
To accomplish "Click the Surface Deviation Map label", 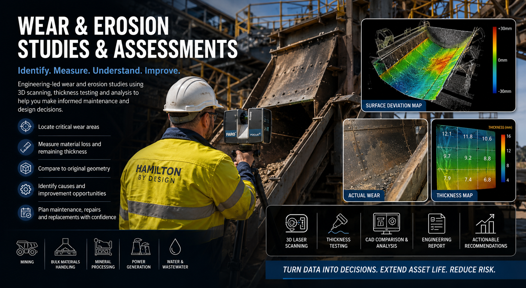I will [x=394, y=105].
